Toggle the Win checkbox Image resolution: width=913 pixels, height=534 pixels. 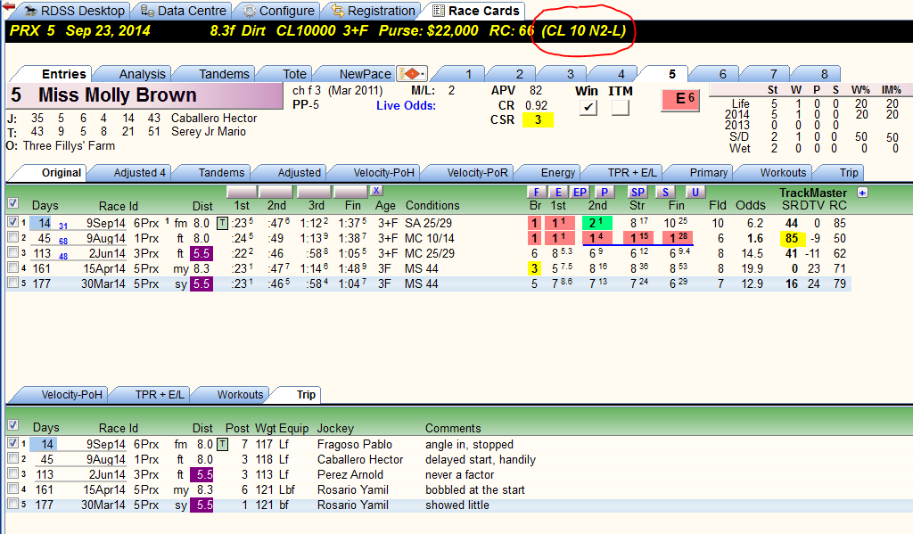pos(588,107)
